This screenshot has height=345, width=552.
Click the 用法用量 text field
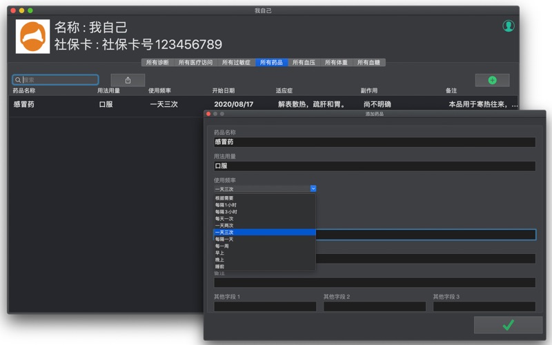pos(375,166)
